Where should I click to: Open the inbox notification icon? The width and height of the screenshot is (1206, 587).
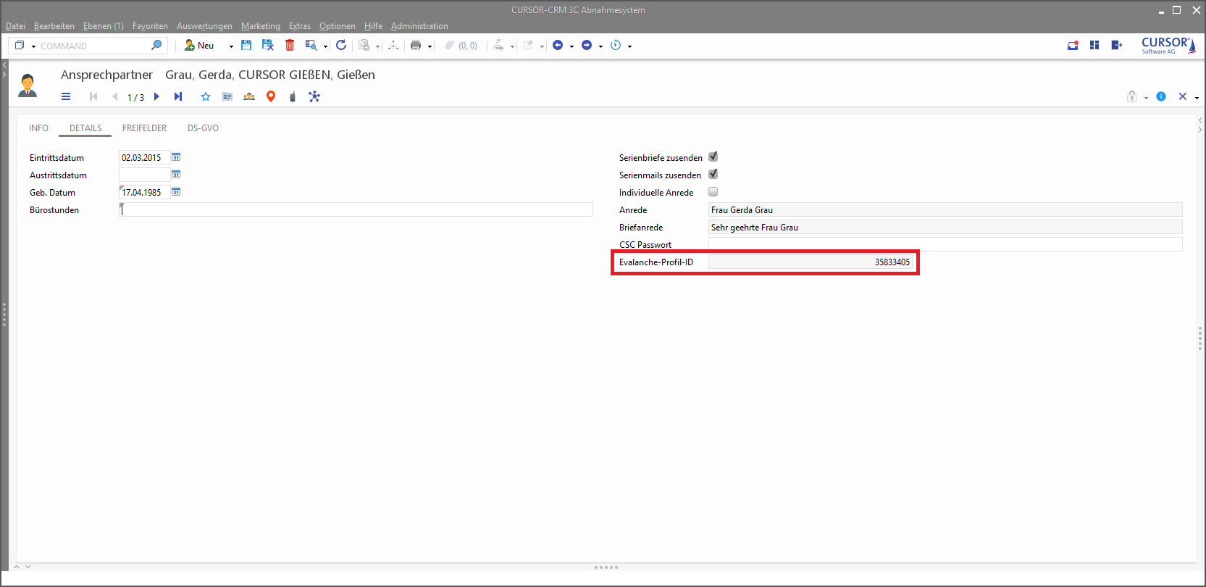(1073, 45)
